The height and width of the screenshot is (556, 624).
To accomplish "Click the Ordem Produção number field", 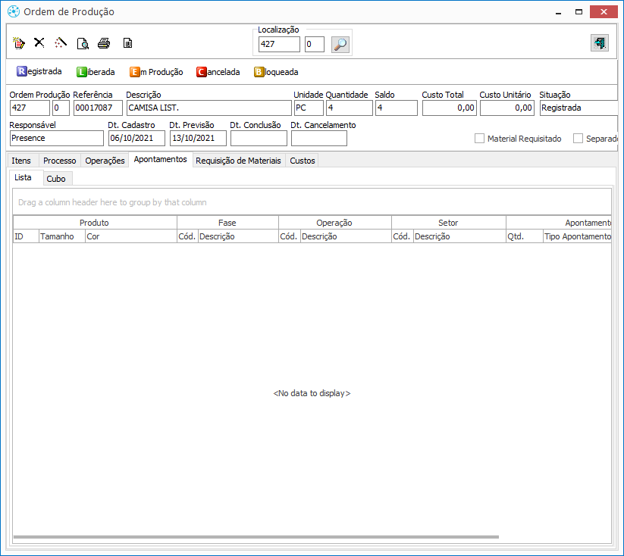I will tap(30, 108).
